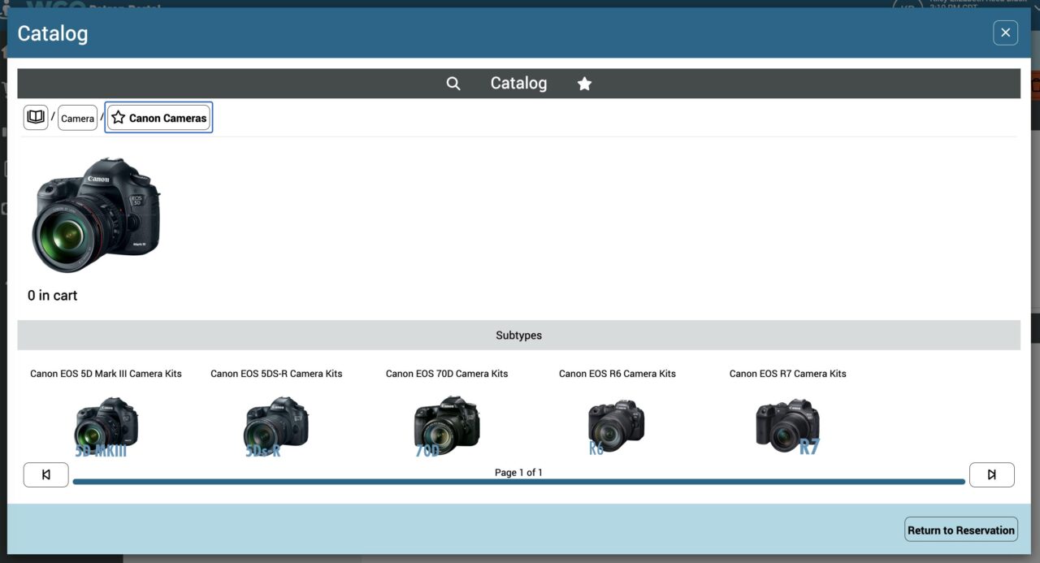
Task: Select Canon EOS R7 Camera Kits label
Action: (x=787, y=374)
